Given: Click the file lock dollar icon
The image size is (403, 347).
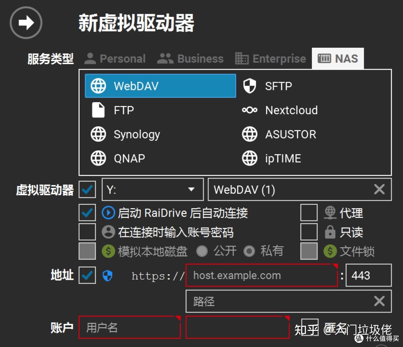Looking at the screenshot, I should 330,251.
